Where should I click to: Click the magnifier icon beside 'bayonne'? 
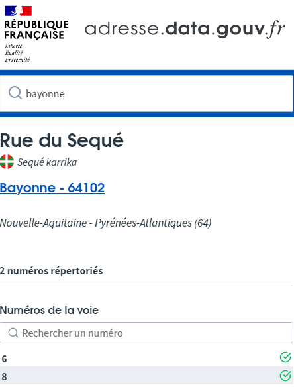(x=15, y=93)
